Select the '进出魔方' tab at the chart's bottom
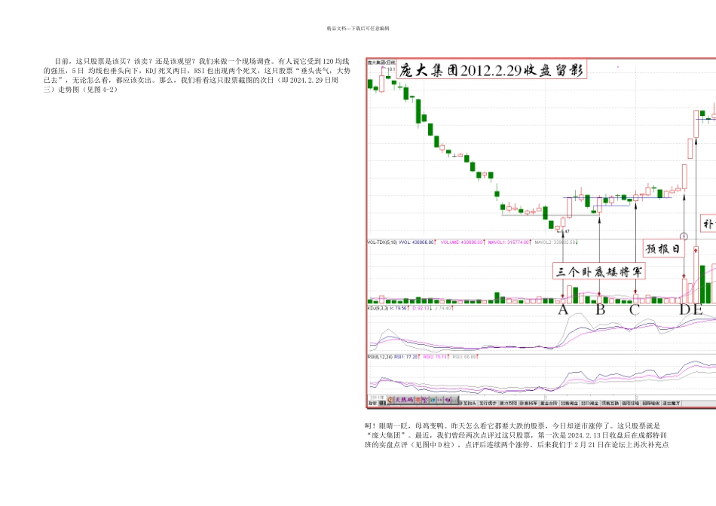The height and width of the screenshot is (506, 716). tap(670, 404)
